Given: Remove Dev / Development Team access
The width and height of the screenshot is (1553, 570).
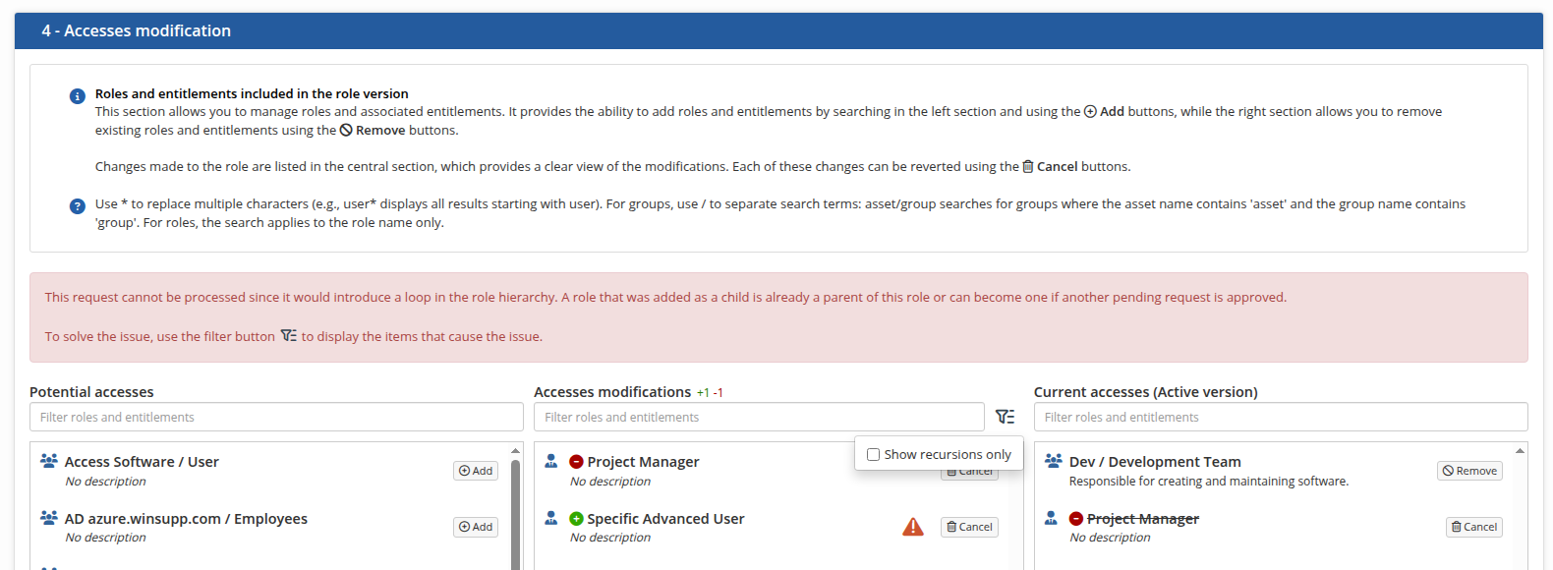Looking at the screenshot, I should pos(1469,471).
